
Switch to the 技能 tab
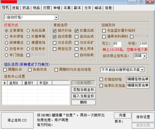click(16, 8)
